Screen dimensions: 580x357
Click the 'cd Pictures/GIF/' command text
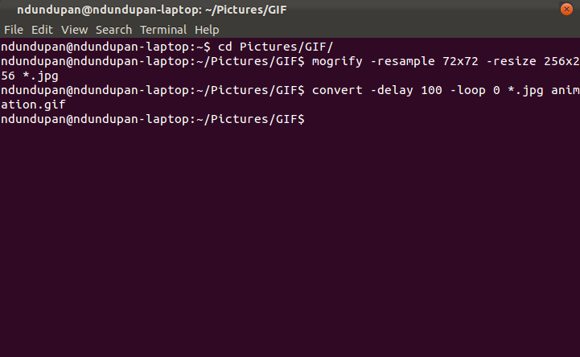tap(276, 47)
